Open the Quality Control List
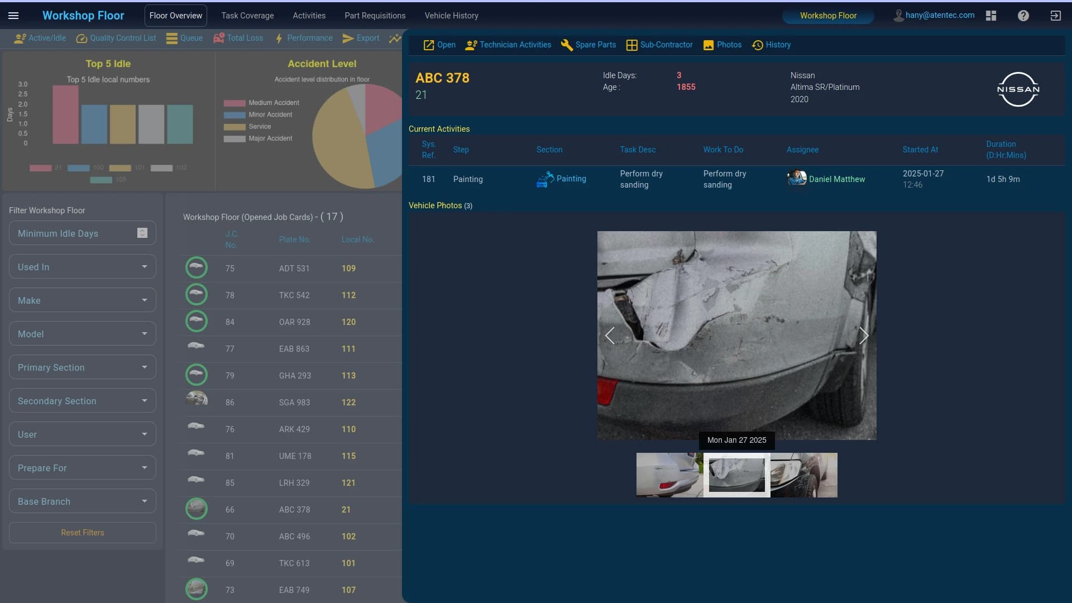Viewport: 1072px width, 603px height. [x=116, y=38]
